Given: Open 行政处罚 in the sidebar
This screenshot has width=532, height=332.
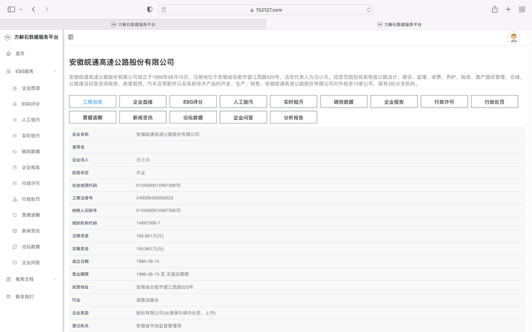Looking at the screenshot, I should coord(31,199).
